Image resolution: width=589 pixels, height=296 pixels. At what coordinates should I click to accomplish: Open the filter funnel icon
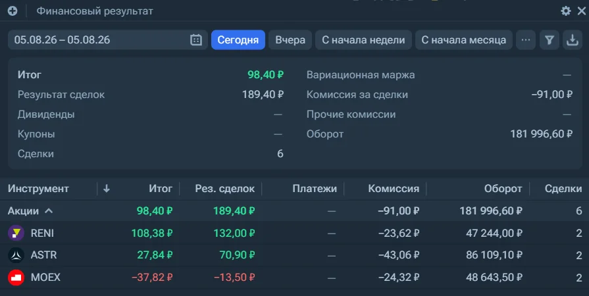(549, 40)
